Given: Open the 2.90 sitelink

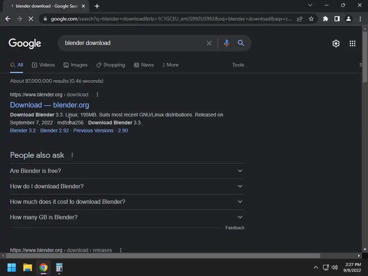Looking at the screenshot, I should click(x=123, y=130).
